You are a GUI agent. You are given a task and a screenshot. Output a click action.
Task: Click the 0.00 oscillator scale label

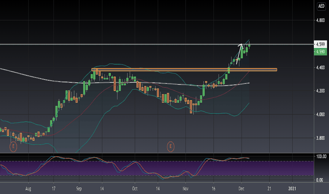point(319,180)
